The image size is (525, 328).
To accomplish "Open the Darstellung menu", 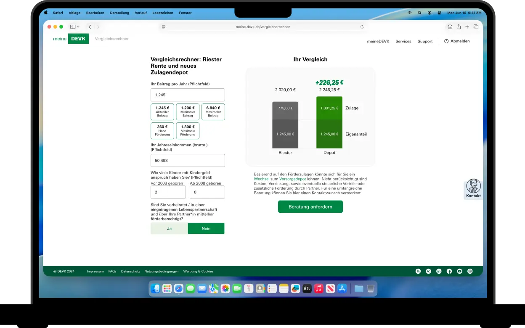I will [119, 13].
